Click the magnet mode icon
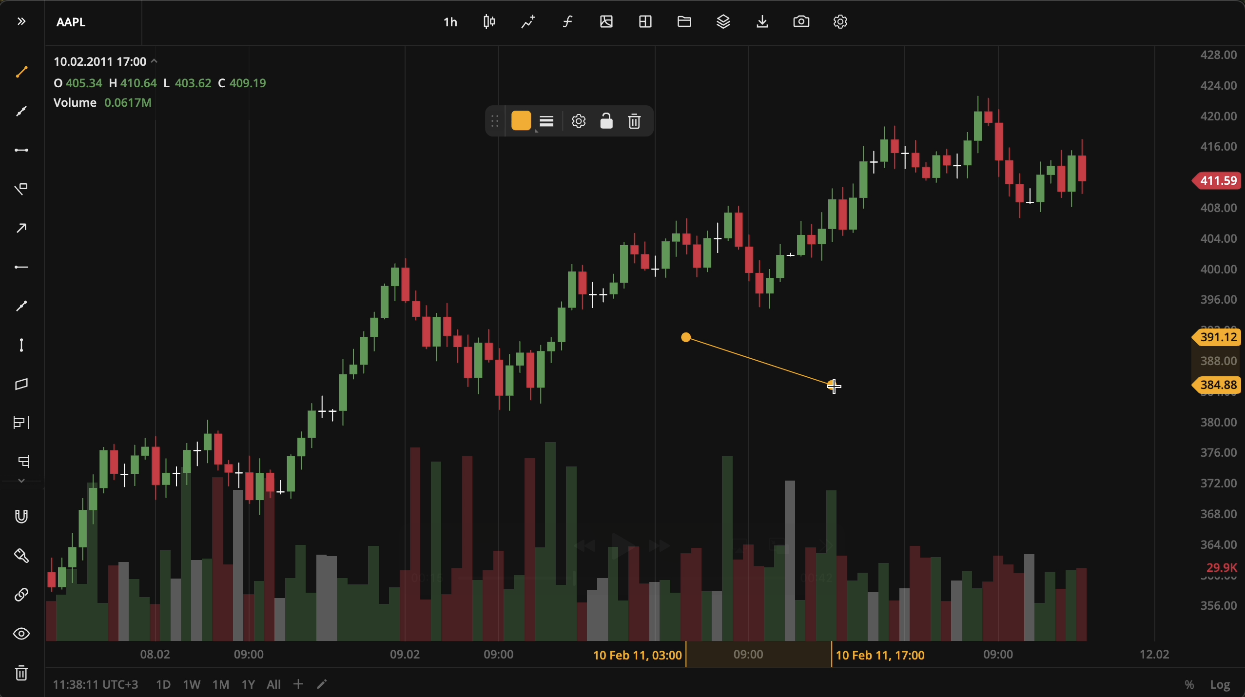The image size is (1245, 697). 21,516
